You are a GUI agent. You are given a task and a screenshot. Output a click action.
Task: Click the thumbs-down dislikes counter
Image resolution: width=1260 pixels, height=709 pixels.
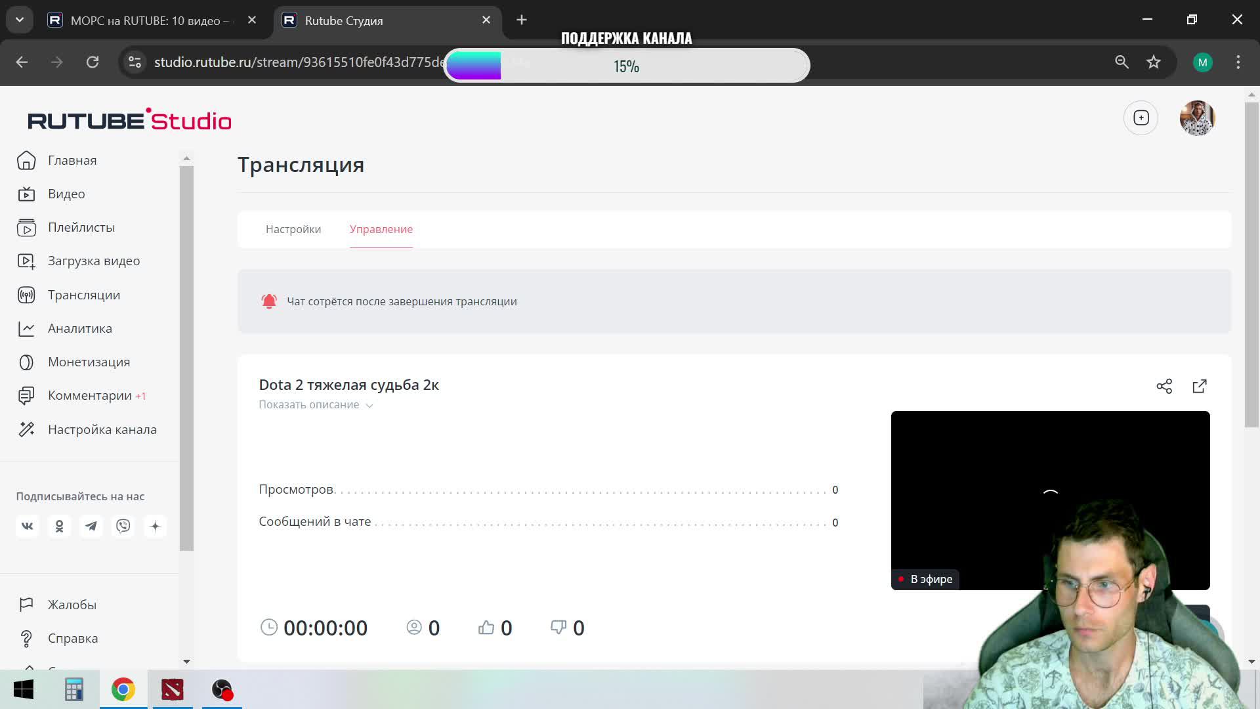point(568,628)
